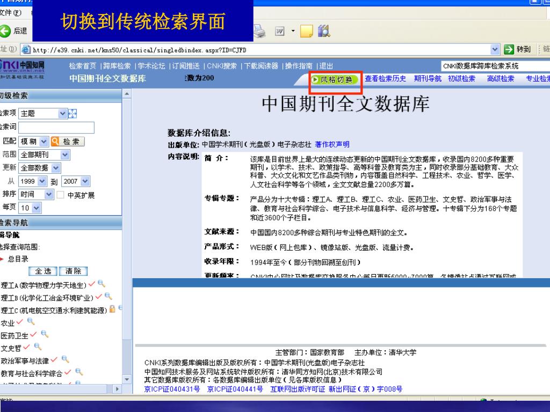
Task: Open the 京ICP证040441号 link
Action: (235, 389)
